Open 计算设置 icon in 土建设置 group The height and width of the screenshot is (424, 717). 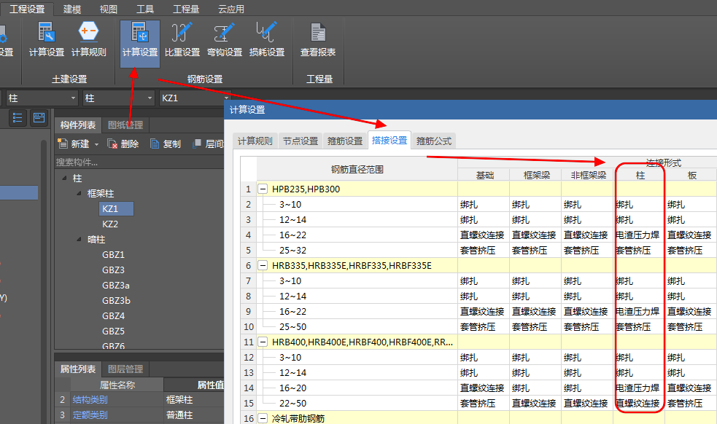coord(46,40)
